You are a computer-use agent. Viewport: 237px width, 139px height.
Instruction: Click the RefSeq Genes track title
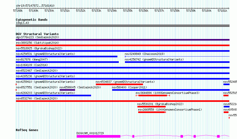[x=27, y=130]
